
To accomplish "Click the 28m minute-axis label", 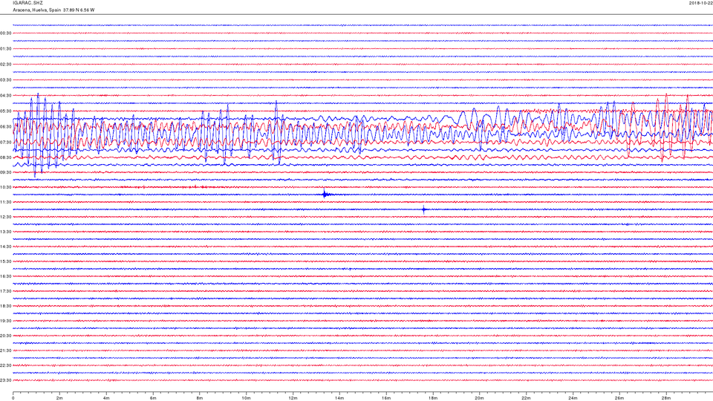I will tap(665, 398).
